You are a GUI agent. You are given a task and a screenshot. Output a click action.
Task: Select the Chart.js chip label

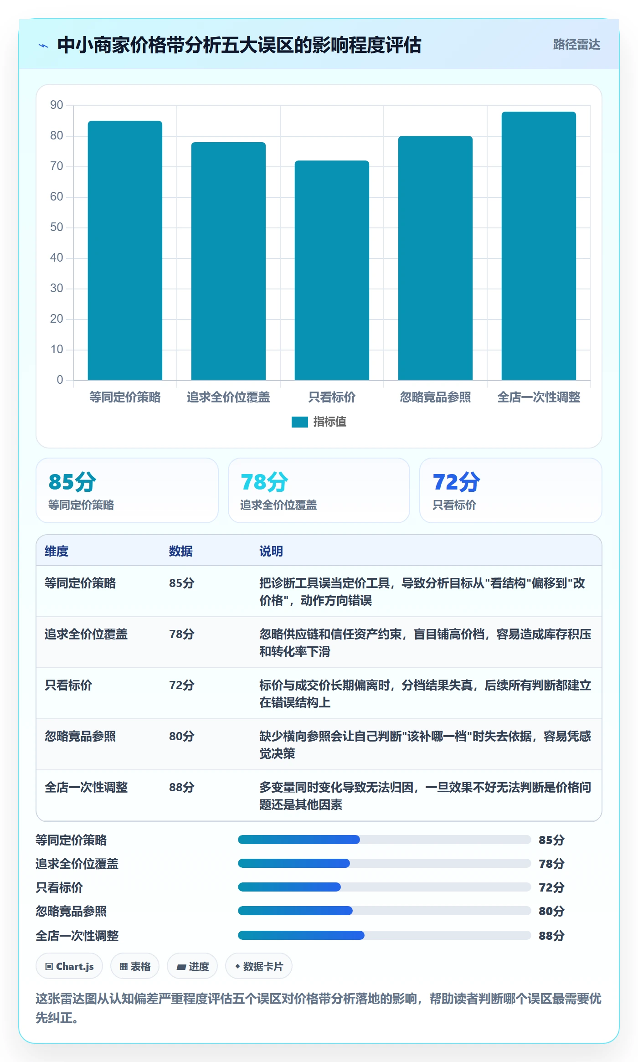(75, 966)
